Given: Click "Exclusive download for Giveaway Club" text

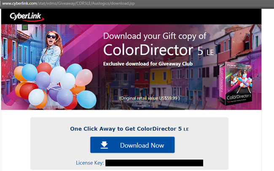Looking at the screenshot, I should click(148, 64).
